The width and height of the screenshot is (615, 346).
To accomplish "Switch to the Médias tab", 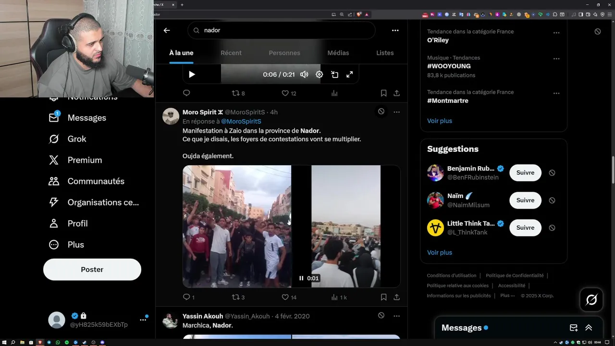I will [338, 53].
